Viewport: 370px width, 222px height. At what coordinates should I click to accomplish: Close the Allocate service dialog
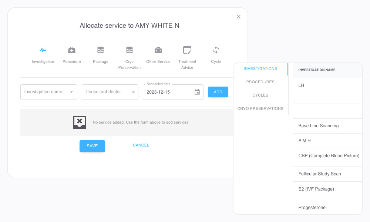tap(239, 17)
